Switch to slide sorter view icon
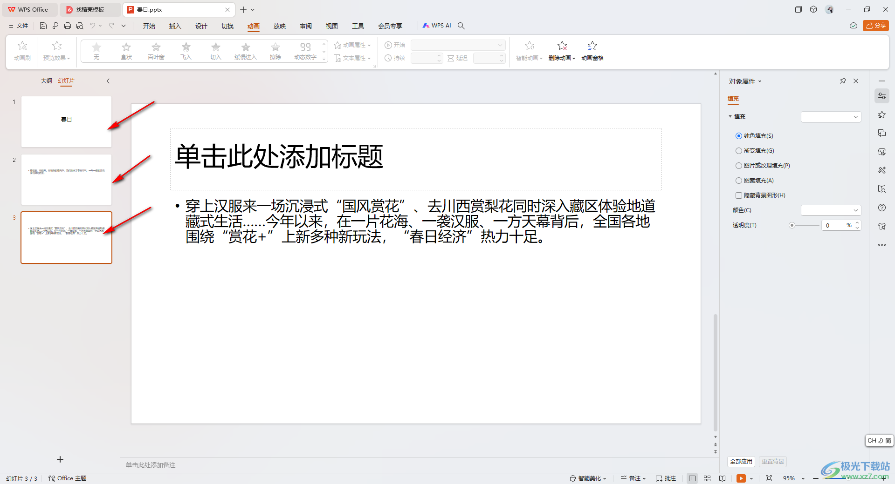Viewport: 895px width, 484px height. [707, 478]
